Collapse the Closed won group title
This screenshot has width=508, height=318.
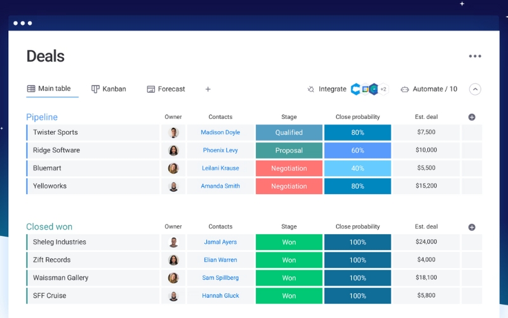(x=49, y=227)
